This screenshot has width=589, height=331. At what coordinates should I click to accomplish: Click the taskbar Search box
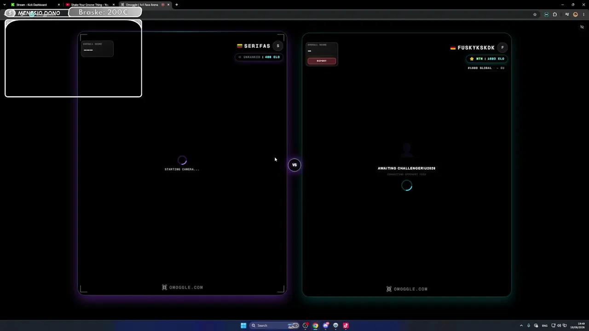click(275, 325)
